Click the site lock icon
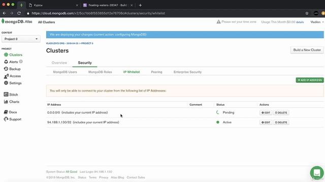Screen dimensions: 325x182 (x=28, y=13)
